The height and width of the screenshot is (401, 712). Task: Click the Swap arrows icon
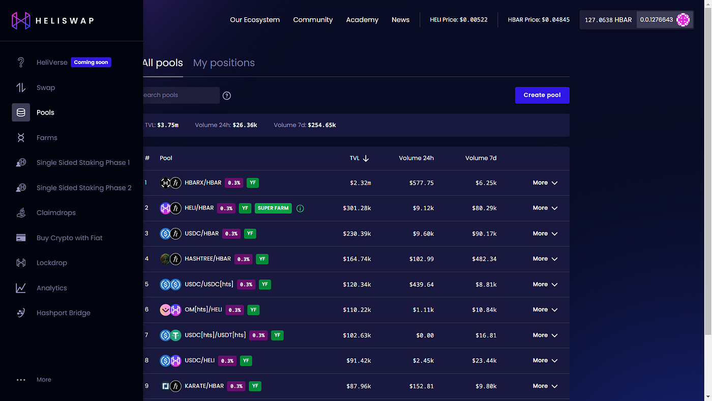coord(21,88)
